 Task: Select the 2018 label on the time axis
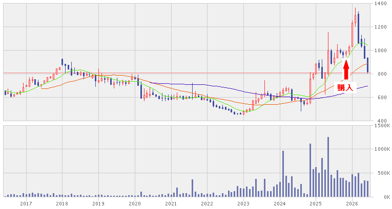62,204
